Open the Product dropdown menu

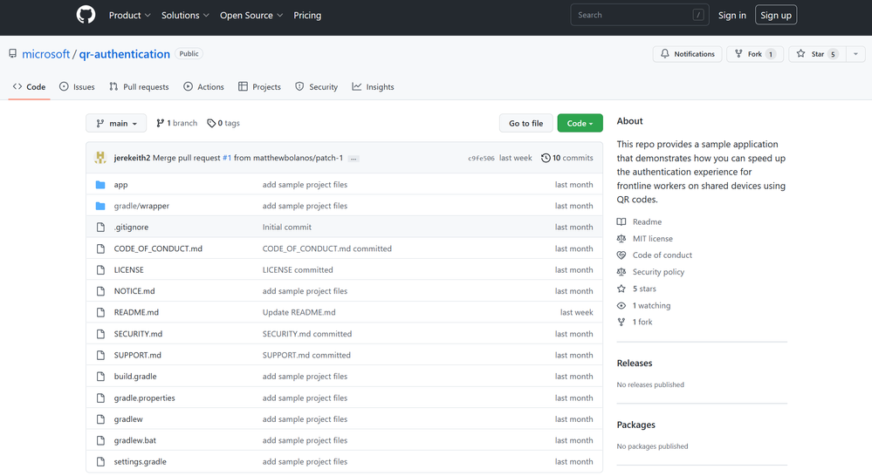coord(129,15)
